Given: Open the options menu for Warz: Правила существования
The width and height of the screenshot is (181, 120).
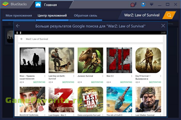Looking at the screenshot, I should click(x=45, y=76).
